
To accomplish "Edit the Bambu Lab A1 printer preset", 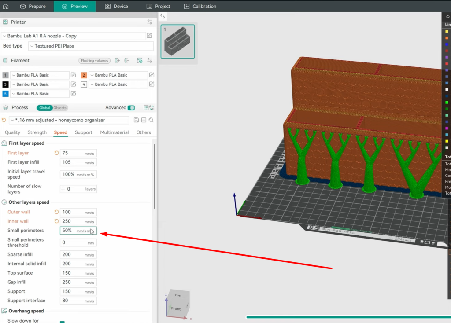I will (149, 36).
